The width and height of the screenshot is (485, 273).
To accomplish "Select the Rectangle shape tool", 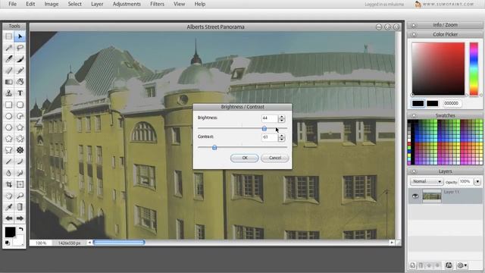I will (8, 105).
